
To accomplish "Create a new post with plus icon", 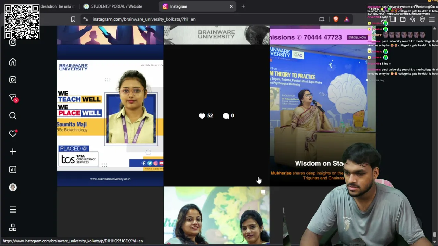I will pos(13,151).
